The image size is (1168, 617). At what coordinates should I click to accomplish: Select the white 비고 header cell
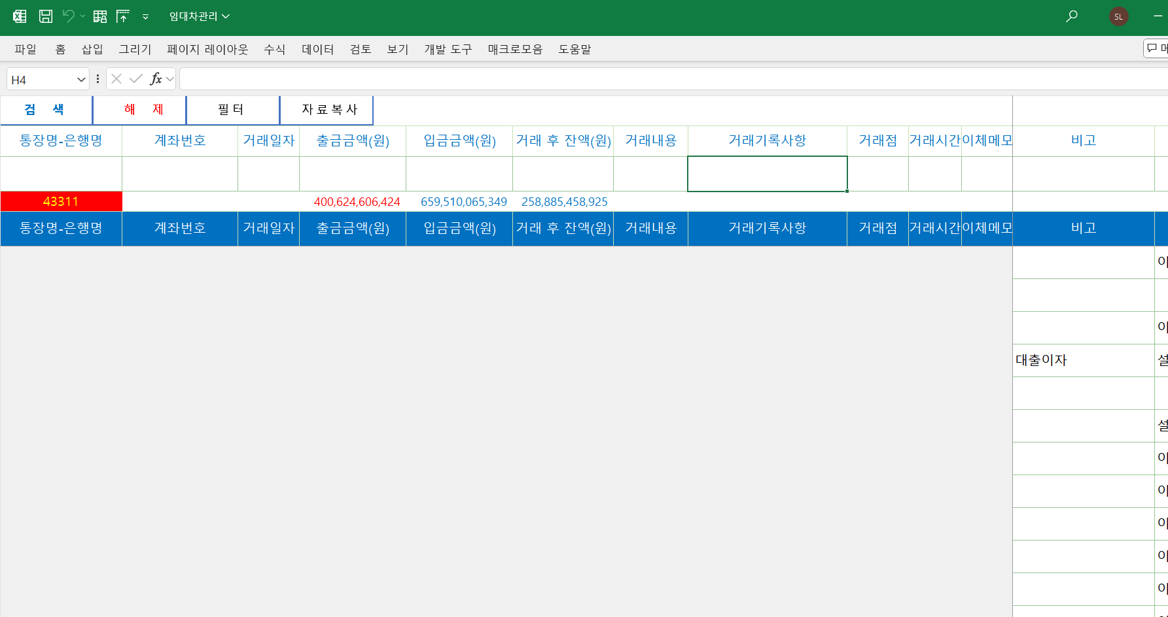point(1084,141)
